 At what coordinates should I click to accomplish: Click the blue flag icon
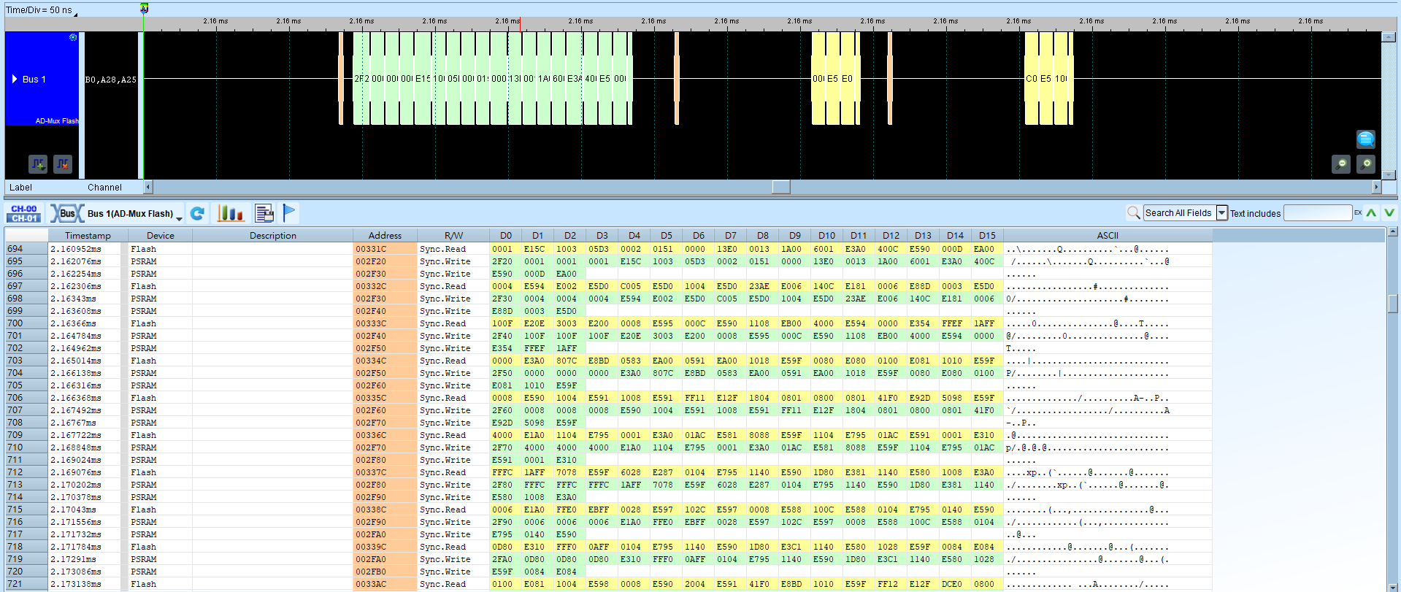[289, 212]
